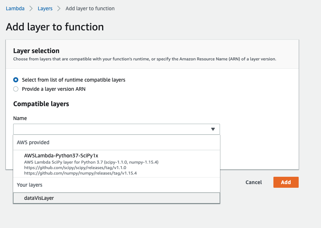Navigate to the Layers breadcrumb link

45,8
